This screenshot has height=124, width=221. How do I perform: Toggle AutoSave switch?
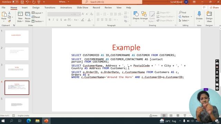point(15,2)
